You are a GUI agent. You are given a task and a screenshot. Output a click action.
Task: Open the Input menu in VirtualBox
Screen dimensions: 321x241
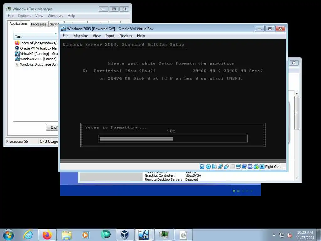coord(110,36)
